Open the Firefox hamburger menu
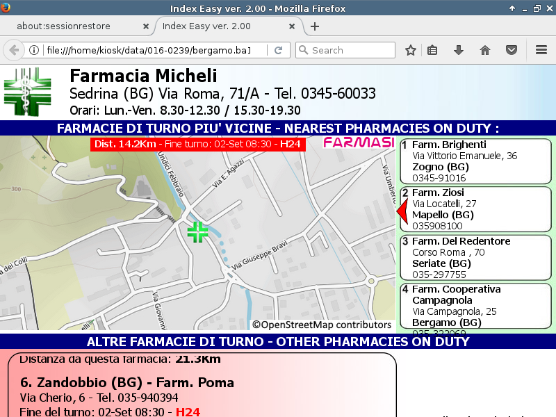556x417 pixels. [x=541, y=50]
